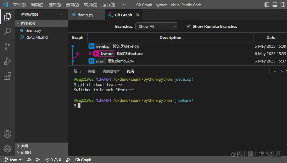Open terminal launch profile dropdown arrow
Image resolution: width=287 pixels, height=163 pixels.
(275, 71)
